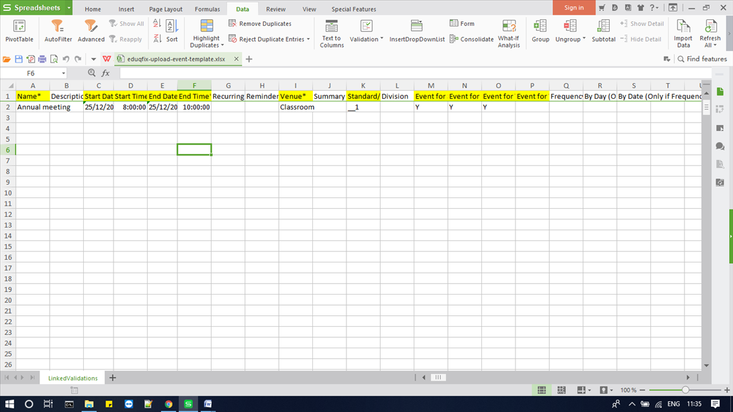Open the Special Features tab
The image size is (733, 412).
[354, 9]
